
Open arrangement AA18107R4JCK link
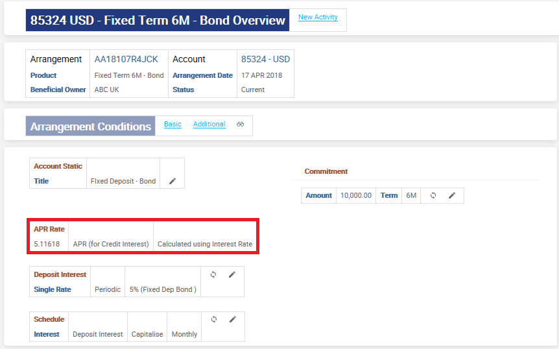(x=126, y=59)
